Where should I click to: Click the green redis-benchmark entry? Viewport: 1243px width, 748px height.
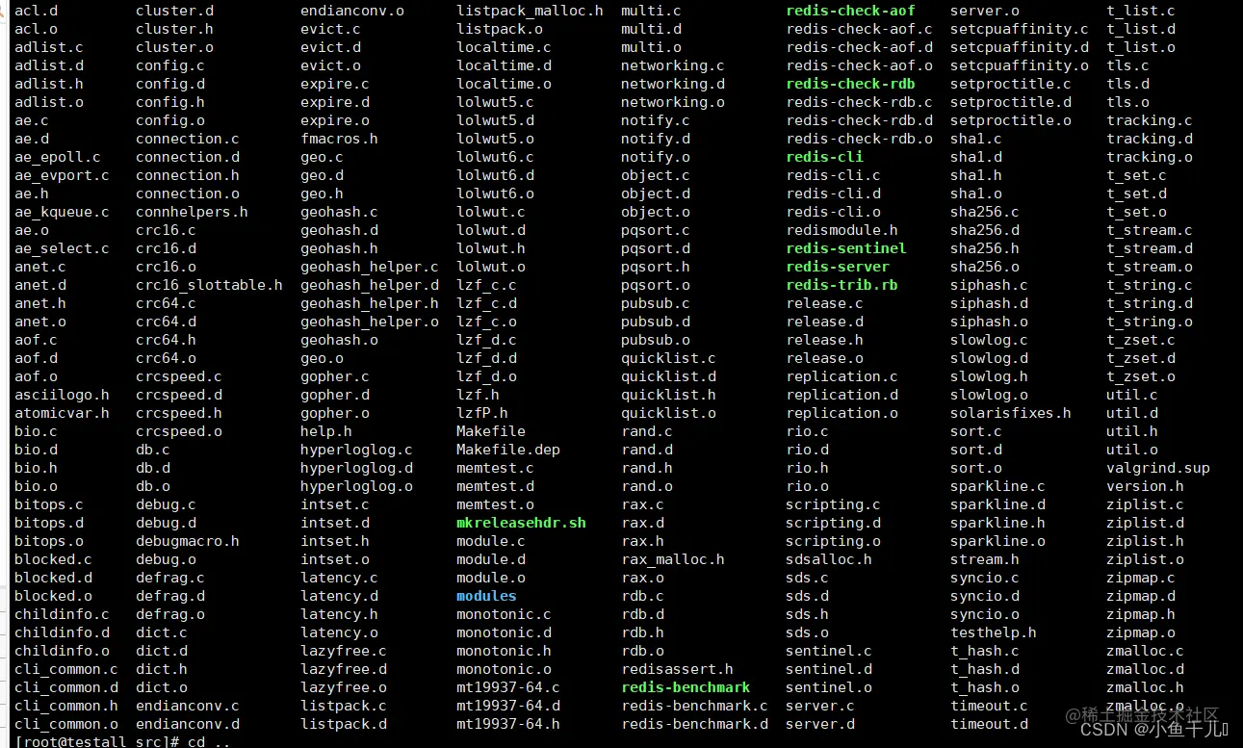[686, 687]
